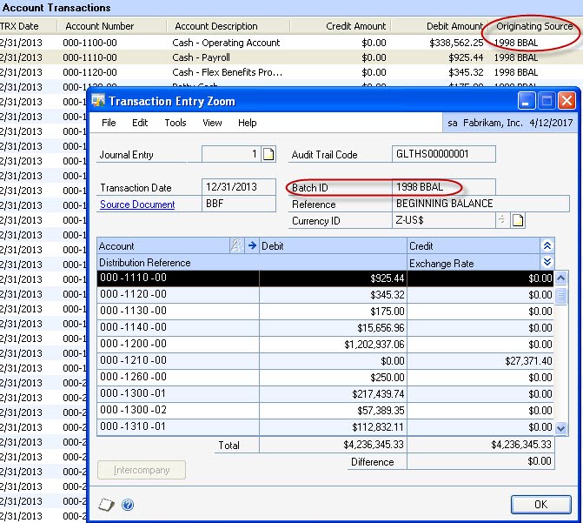Select account row 000-1300-01

(x=325, y=393)
